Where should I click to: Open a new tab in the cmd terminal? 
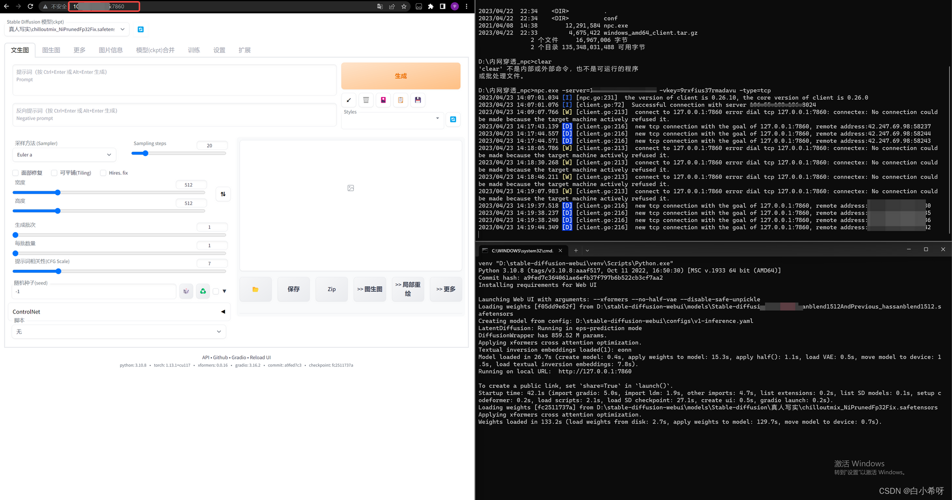576,250
